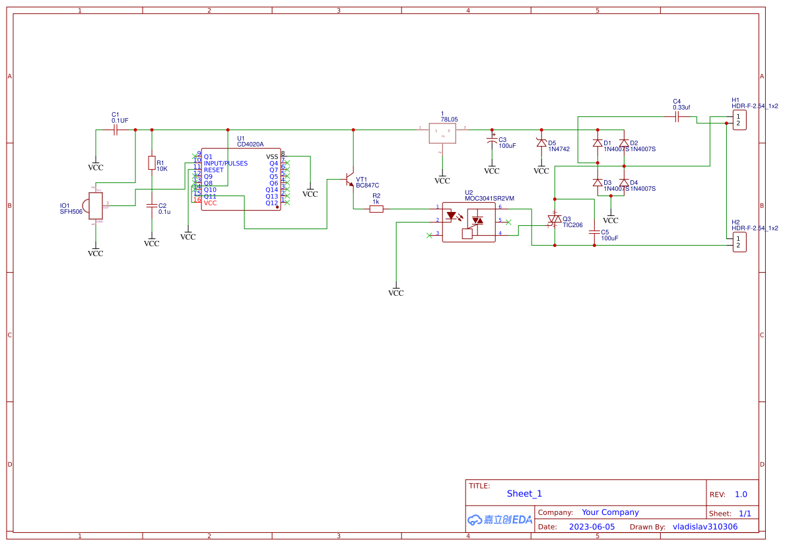Select the resistor R1 10K symbol

[x=153, y=164]
